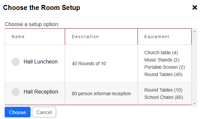Select the Hall Reception radio button
Screen dimensions: 200x119
[16, 92]
